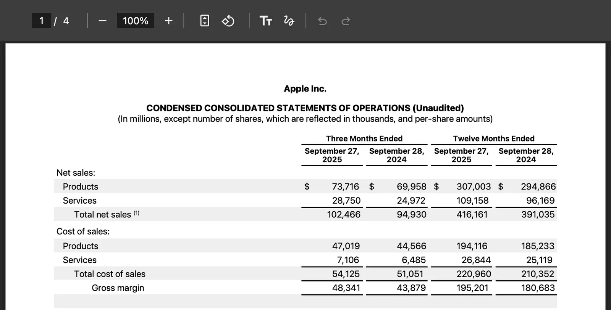
Task: Select the Services net sales value 28,750
Action: [346, 201]
